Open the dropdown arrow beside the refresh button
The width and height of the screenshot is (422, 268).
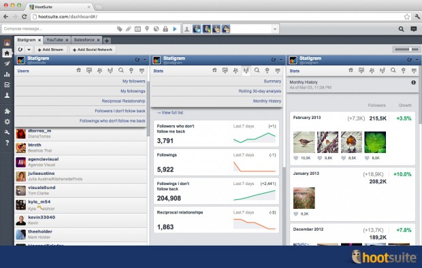point(29,50)
